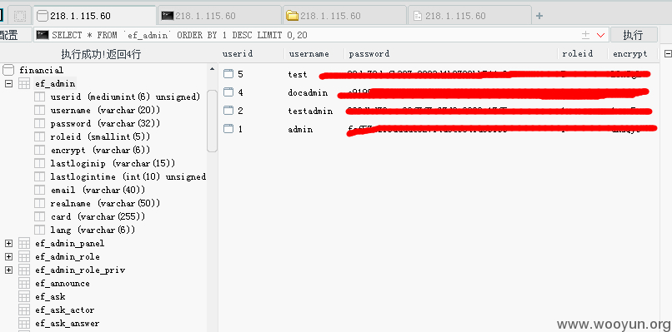
Task: Click row icon for userid 4
Action: coord(228,92)
